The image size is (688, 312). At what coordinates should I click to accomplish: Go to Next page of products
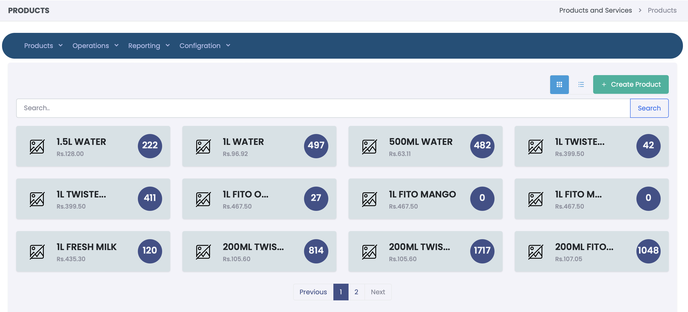[378, 292]
